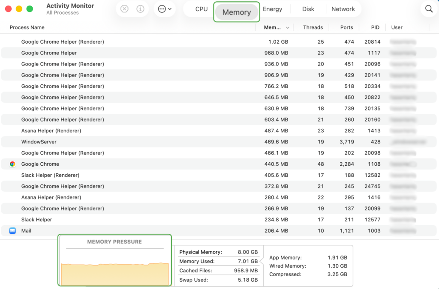Sort by PID column header

(x=375, y=27)
